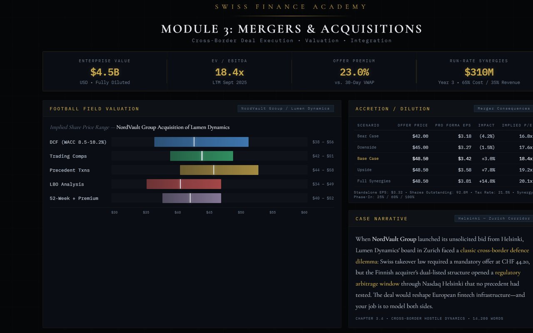Click the Offer Price column header

(x=413, y=125)
